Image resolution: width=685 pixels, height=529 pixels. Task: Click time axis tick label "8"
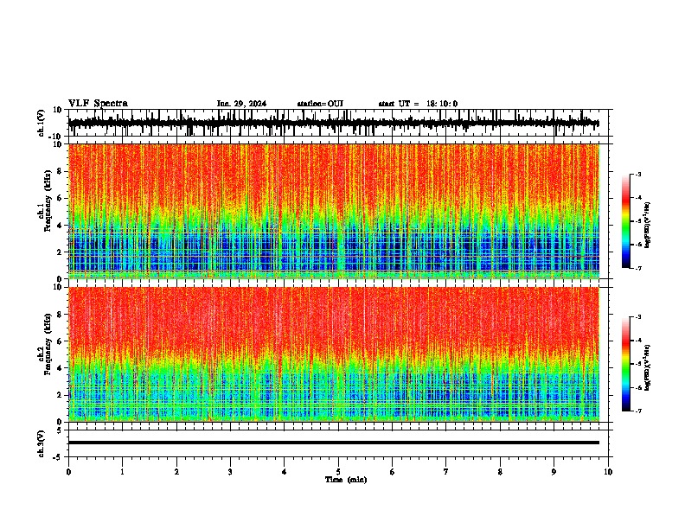(500, 472)
